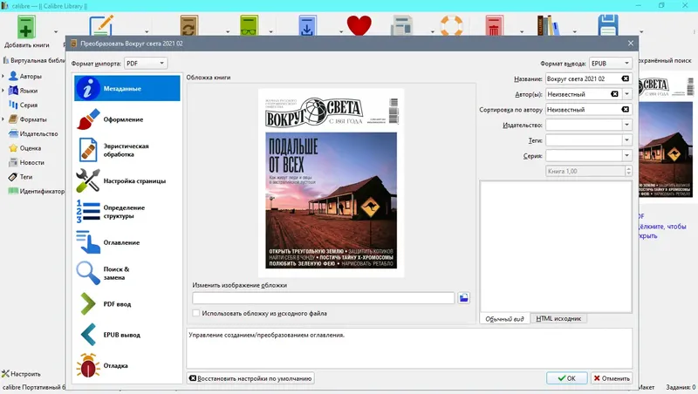Click the Fetch news toolbar icon
This screenshot has height=394, width=698.
pos(401,25)
